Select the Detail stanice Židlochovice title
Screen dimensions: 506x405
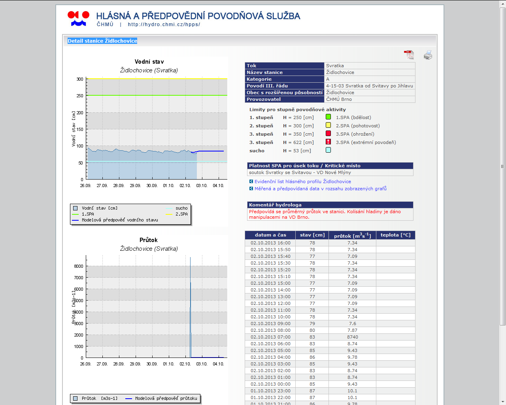[102, 41]
